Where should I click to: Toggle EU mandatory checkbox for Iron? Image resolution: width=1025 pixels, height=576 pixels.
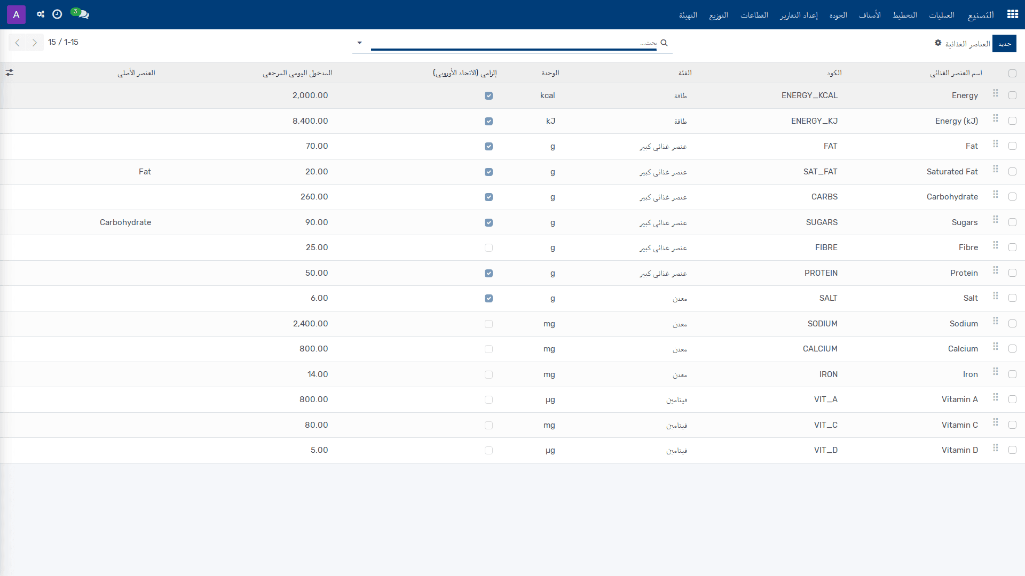click(x=488, y=375)
